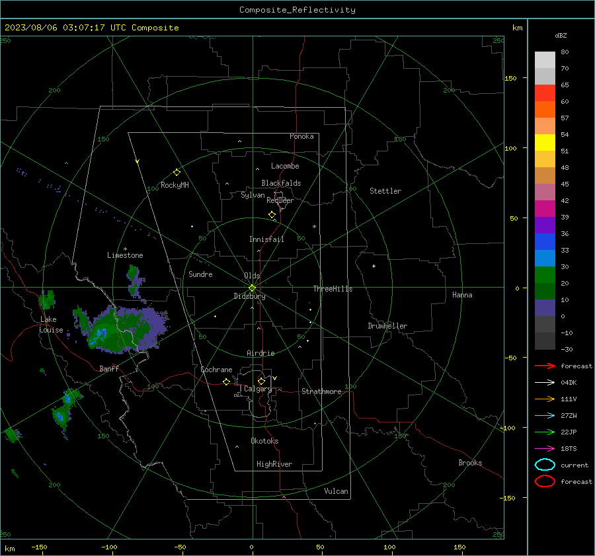Screen dimensions: 595x556
Task: Click the dBZ legend heading
Action: (x=561, y=36)
